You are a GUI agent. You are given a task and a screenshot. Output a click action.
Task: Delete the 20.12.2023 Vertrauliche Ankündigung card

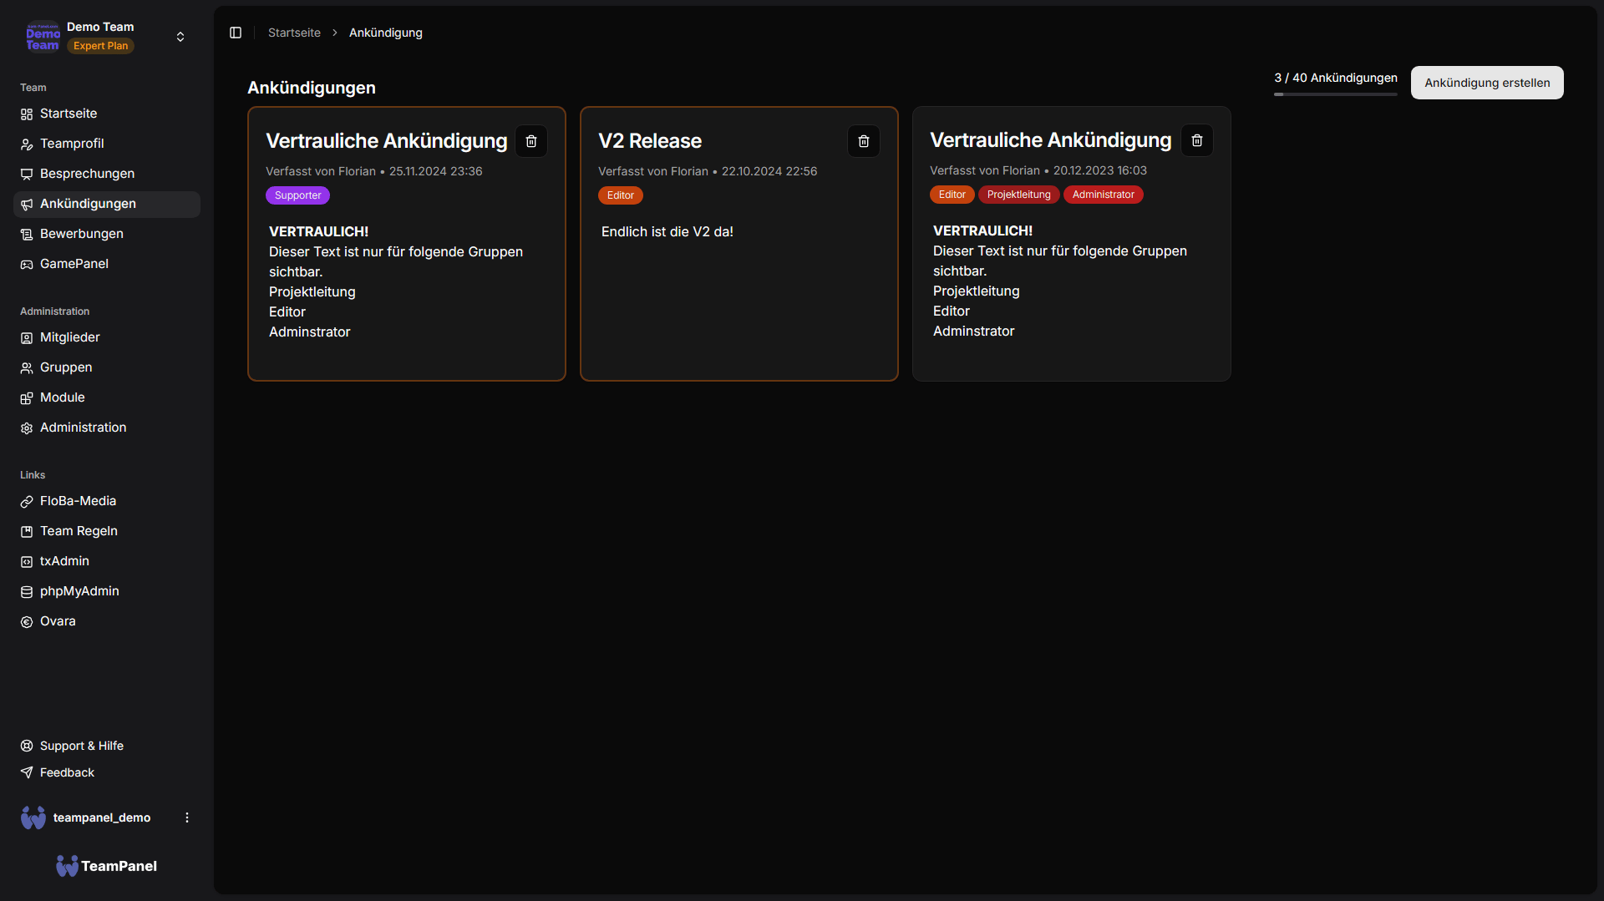1197,140
